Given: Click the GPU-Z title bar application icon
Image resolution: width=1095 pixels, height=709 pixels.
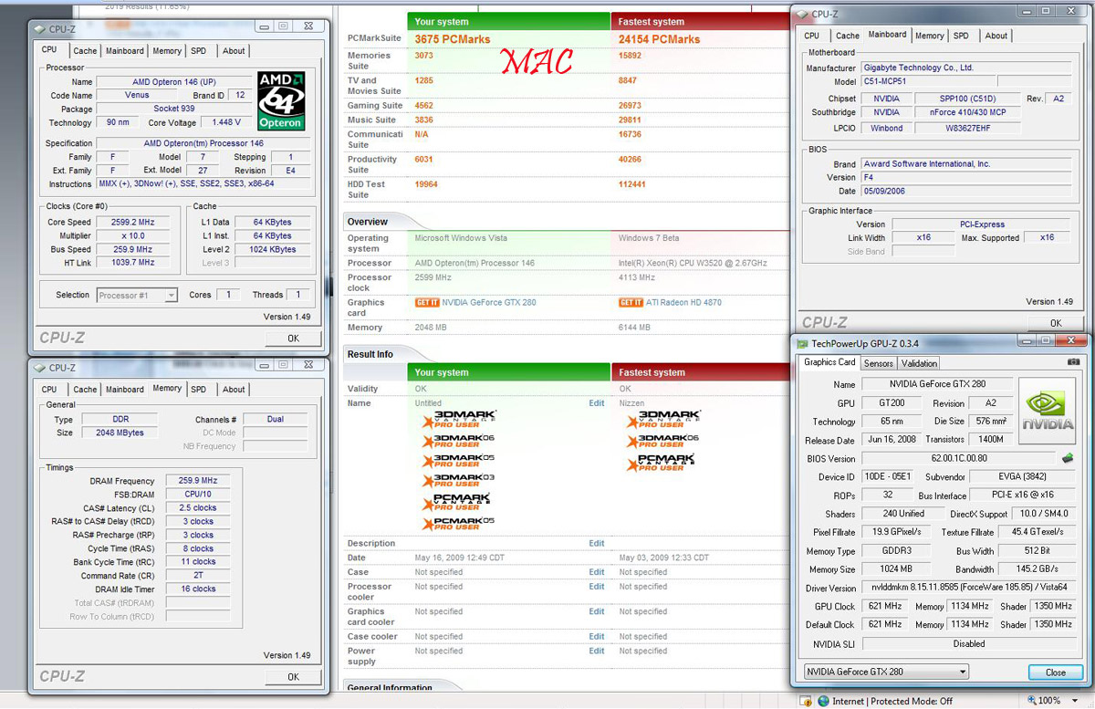Looking at the screenshot, I should coord(803,344).
